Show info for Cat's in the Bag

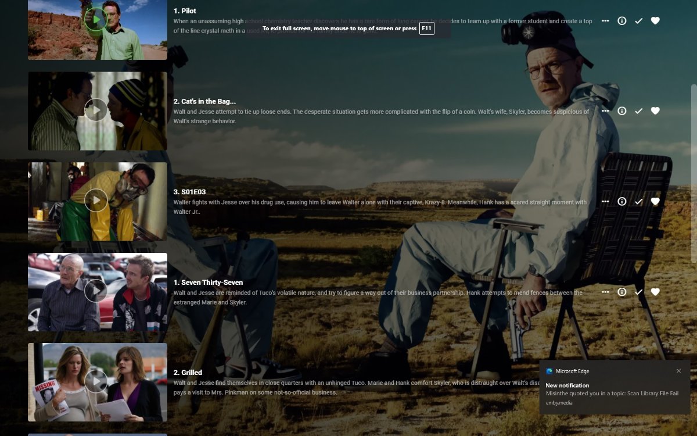pyautogui.click(x=622, y=110)
